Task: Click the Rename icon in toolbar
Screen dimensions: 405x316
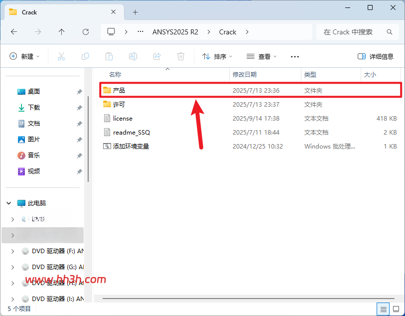Action: [x=133, y=56]
